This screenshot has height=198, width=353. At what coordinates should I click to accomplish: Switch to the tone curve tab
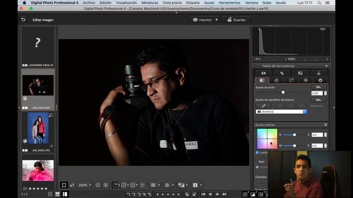click(x=291, y=80)
